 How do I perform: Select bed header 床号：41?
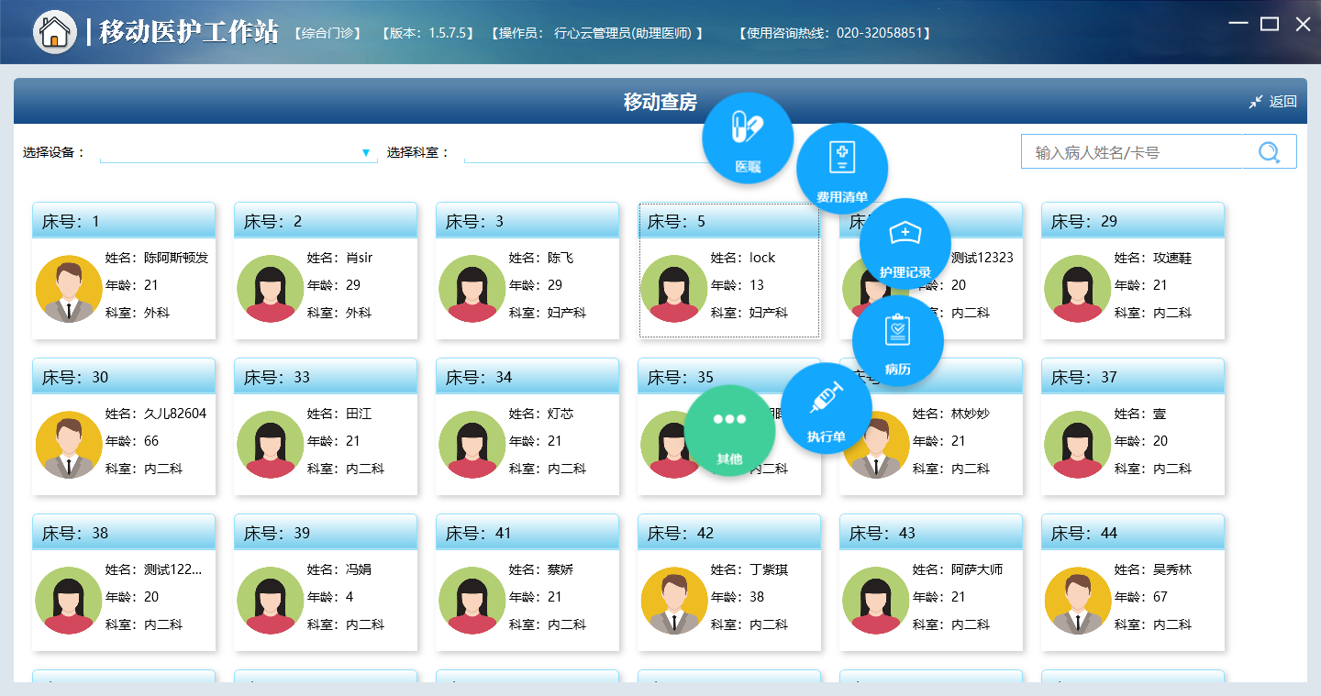pyautogui.click(x=527, y=532)
